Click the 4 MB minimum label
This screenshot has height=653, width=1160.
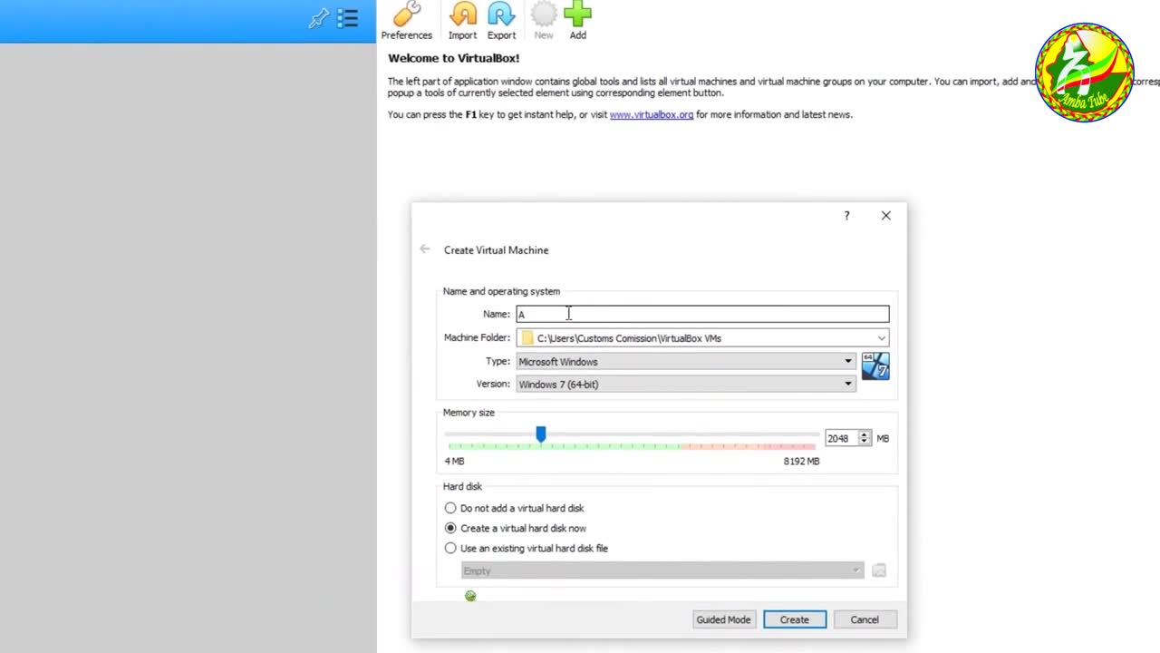pyautogui.click(x=454, y=461)
